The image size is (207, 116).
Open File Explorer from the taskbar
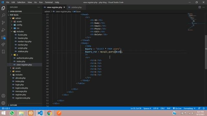(x=21, y=113)
